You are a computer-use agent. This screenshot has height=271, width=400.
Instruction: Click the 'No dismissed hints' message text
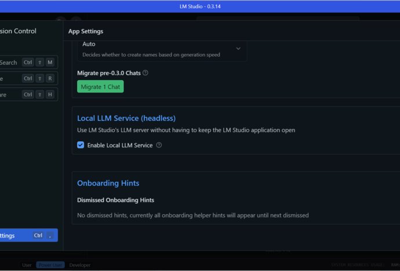[x=193, y=216]
